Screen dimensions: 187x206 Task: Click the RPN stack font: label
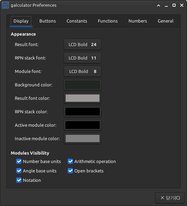[x=30, y=58]
